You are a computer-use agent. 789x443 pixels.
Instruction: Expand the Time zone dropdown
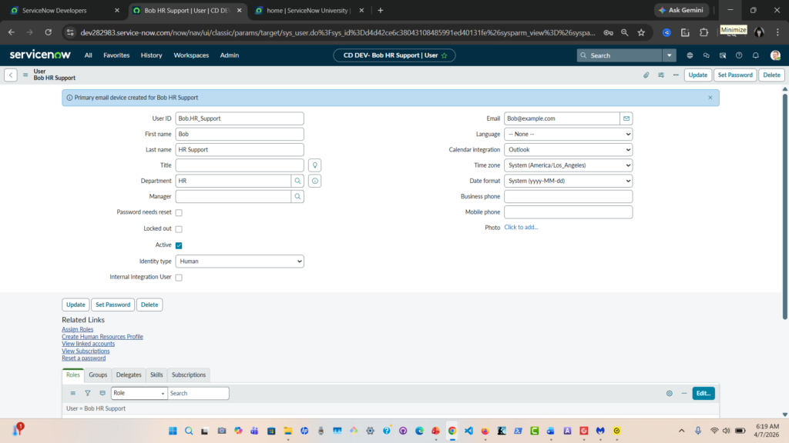point(568,165)
